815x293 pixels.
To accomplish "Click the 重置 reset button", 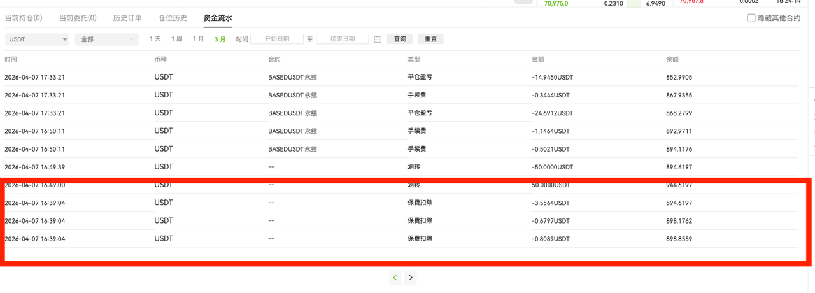I will (430, 39).
